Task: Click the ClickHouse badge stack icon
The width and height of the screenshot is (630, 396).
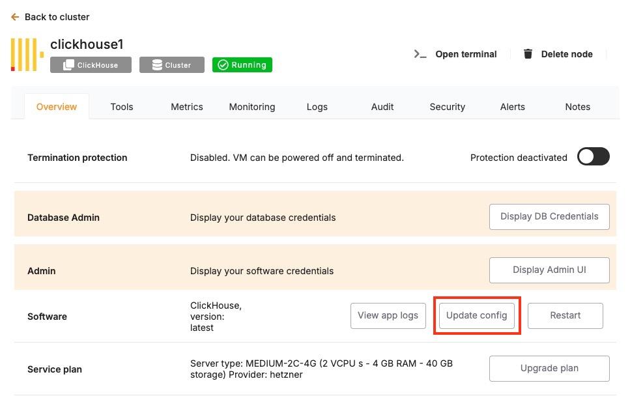Action: coord(68,65)
